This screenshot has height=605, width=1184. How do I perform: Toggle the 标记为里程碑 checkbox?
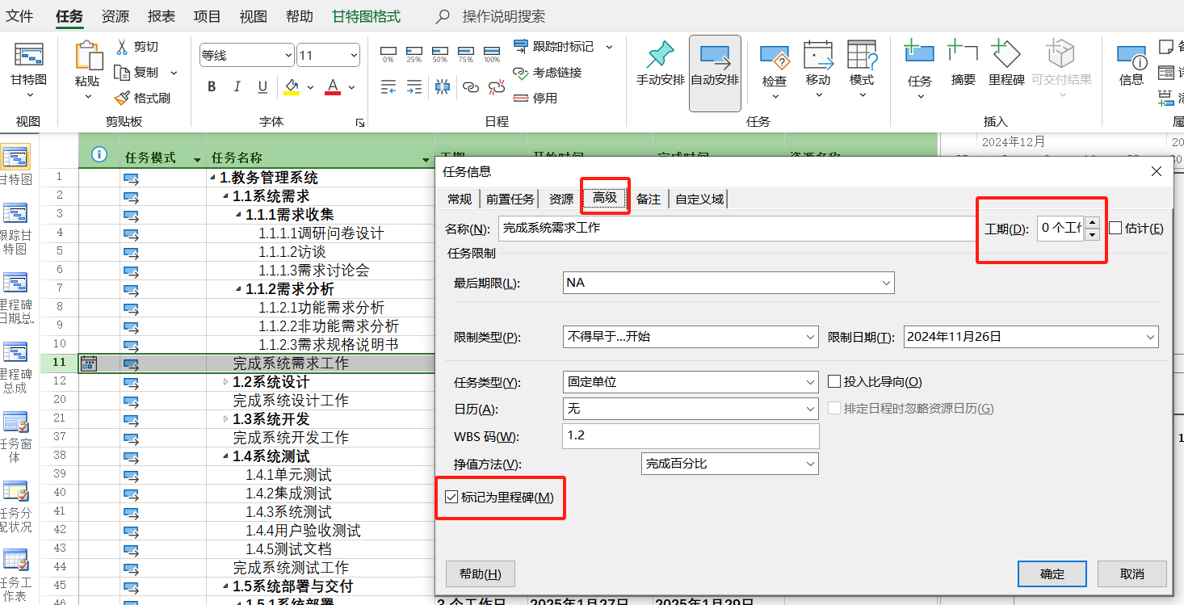click(451, 497)
